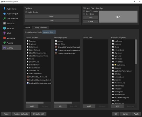Open the Audio Input settings icon
Viewport: 142px width, 117px height.
point(4,9)
